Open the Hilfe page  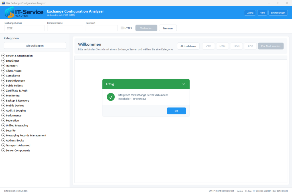(262, 13)
